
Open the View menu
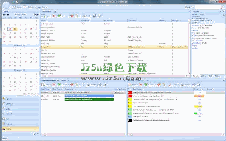click(17, 7)
